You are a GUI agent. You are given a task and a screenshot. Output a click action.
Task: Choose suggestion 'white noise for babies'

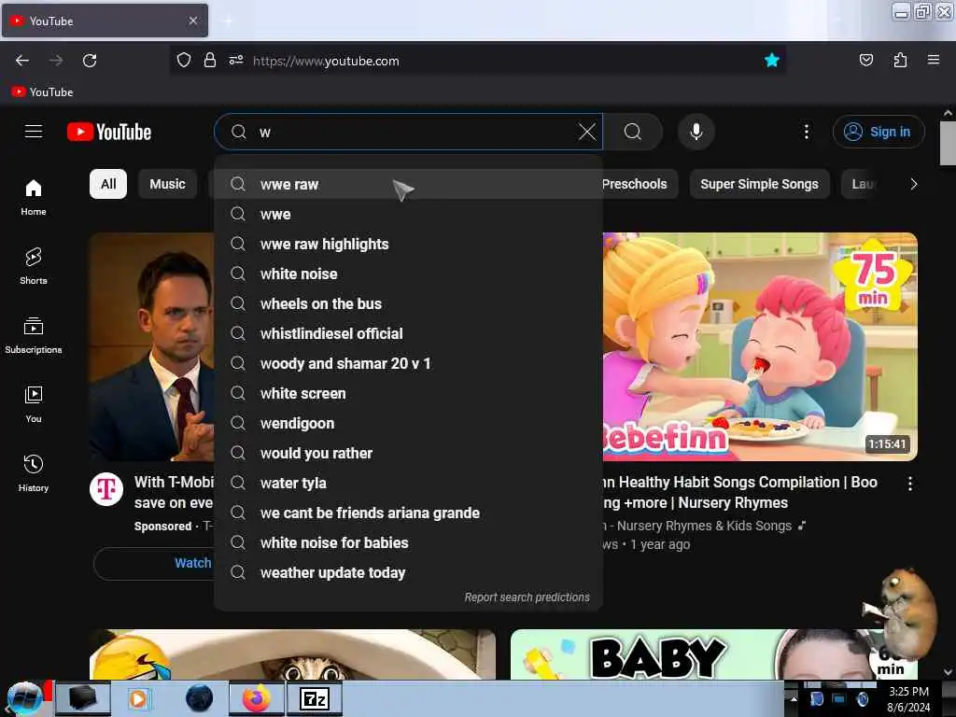click(408, 542)
